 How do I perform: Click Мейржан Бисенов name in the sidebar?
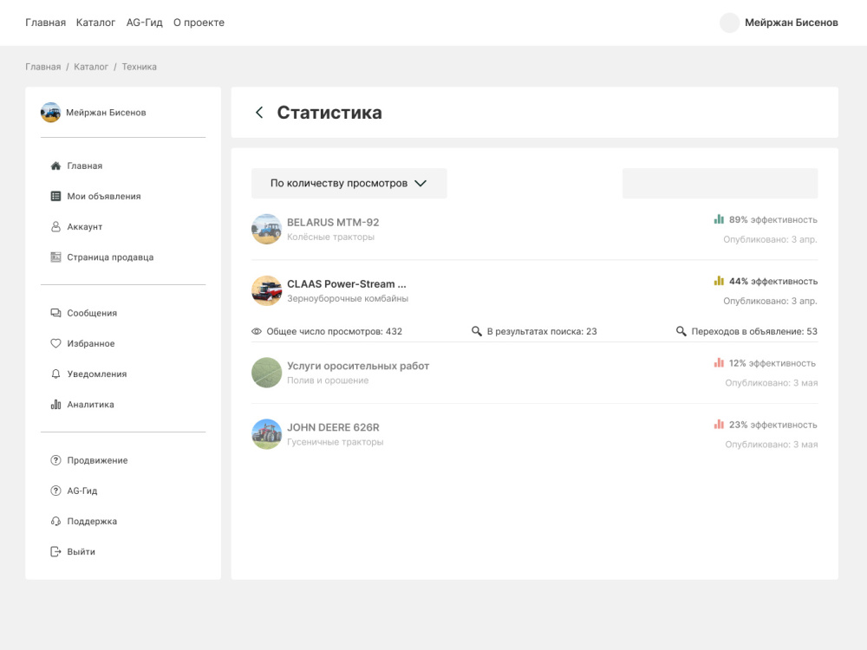coord(106,113)
